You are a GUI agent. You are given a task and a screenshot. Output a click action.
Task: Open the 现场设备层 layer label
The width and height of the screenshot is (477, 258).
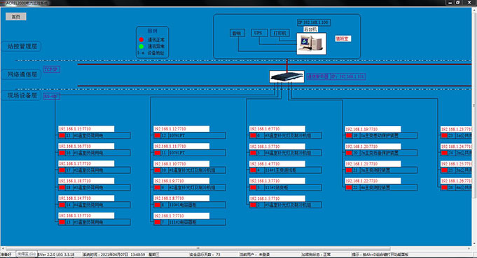click(x=22, y=95)
